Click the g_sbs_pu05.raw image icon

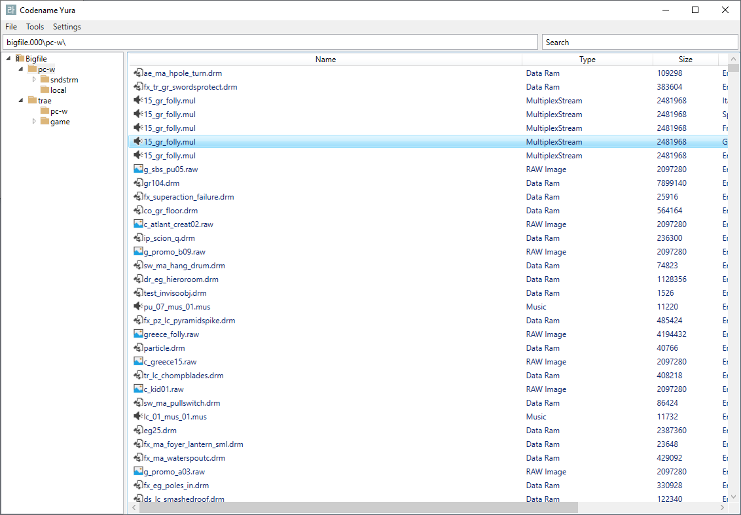[138, 169]
